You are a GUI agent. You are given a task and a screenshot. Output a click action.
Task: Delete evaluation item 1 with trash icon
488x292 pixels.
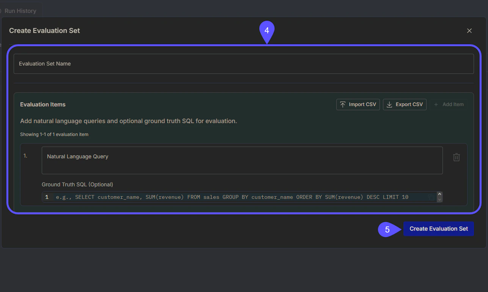pos(457,157)
